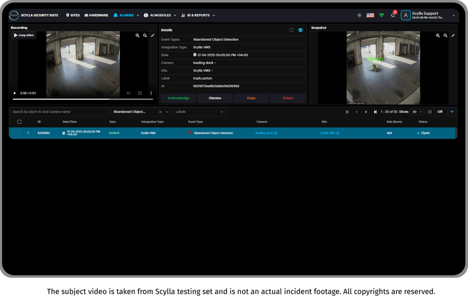Click the red event type icon in row

click(189, 133)
